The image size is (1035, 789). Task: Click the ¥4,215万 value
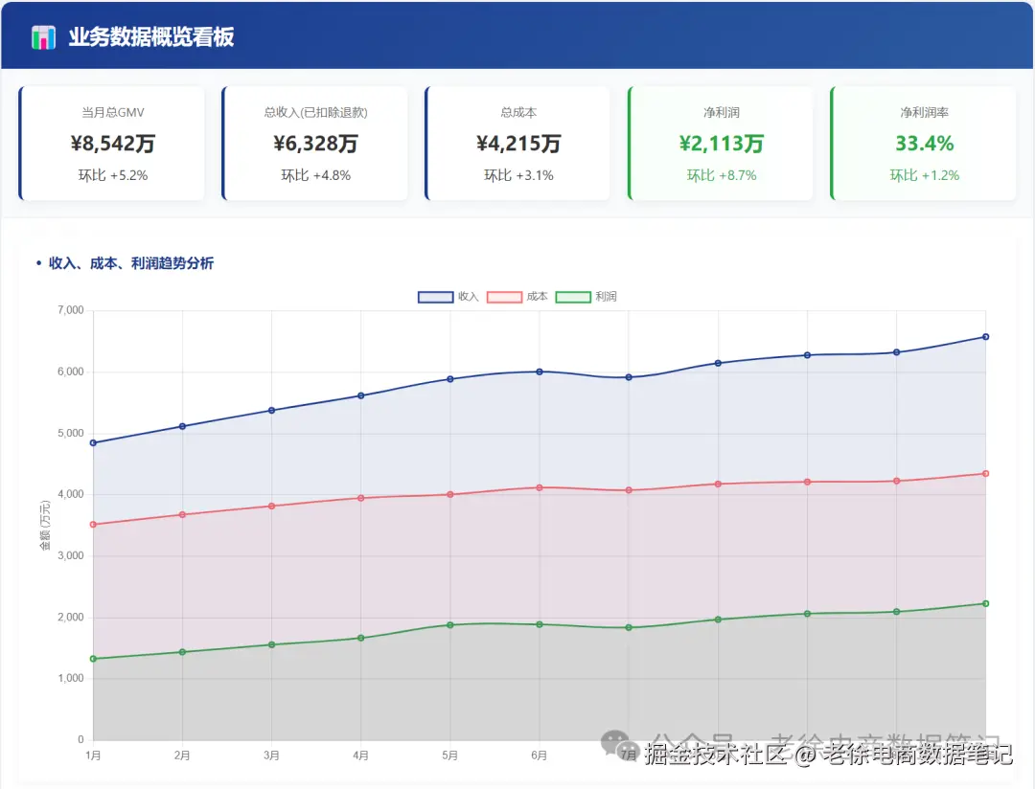(518, 144)
